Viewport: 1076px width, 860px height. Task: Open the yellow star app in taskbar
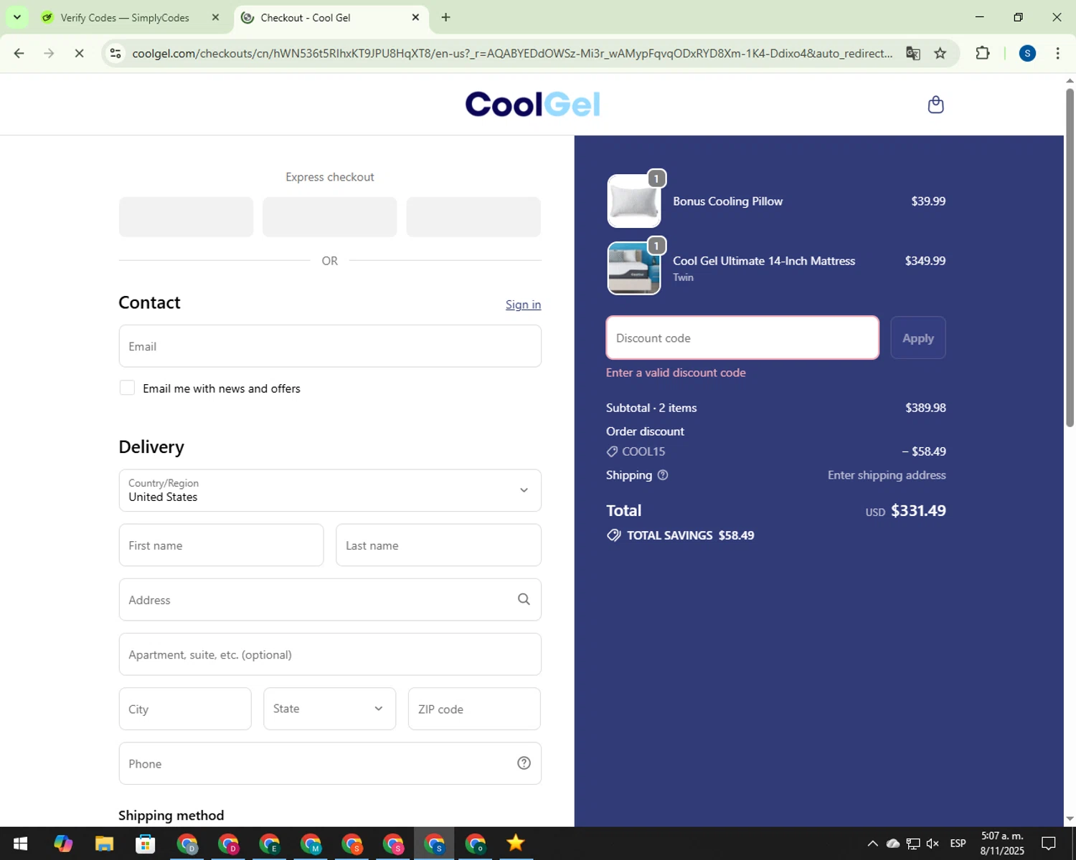(516, 844)
